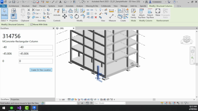This screenshot has height=111, width=198.
Task: Select the Rotate tool
Action: click(x=77, y=16)
